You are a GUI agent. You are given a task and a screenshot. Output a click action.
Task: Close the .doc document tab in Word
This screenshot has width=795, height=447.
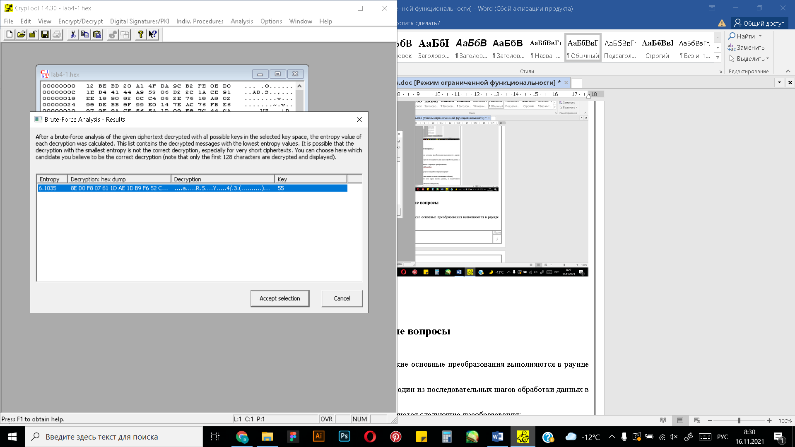[566, 82]
